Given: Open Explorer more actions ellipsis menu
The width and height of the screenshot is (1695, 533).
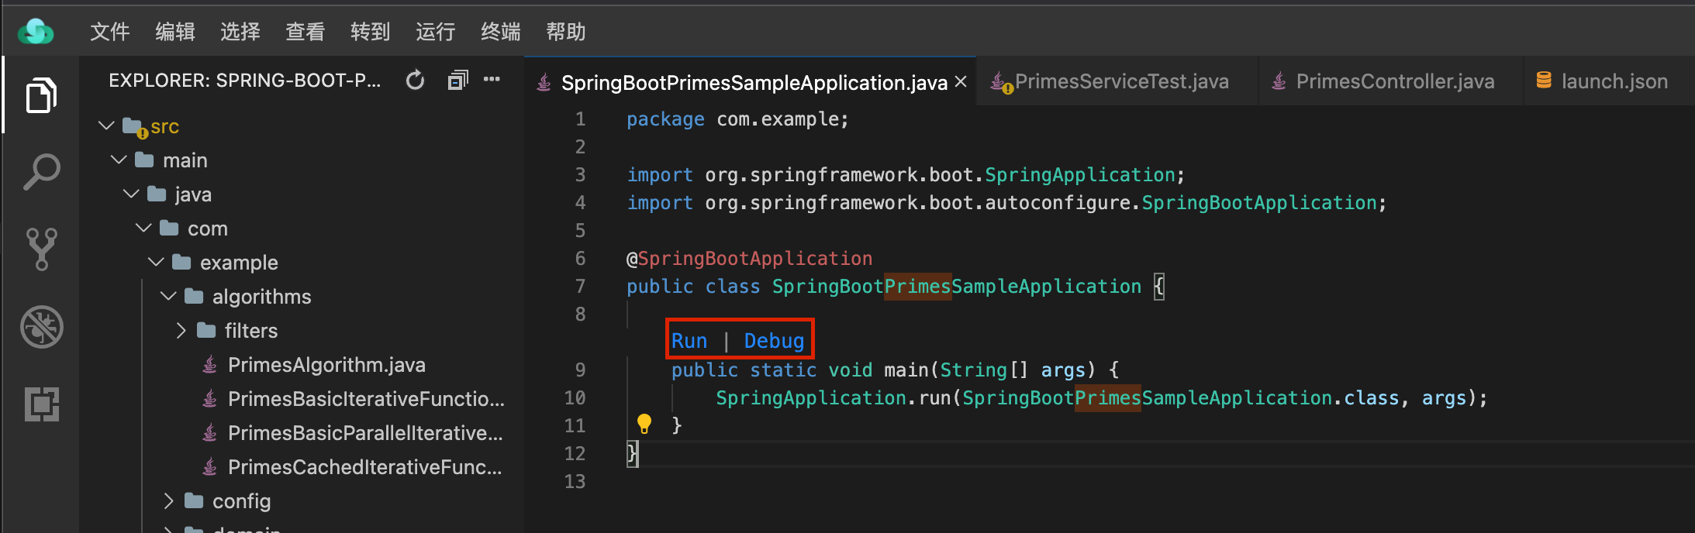Looking at the screenshot, I should 492,79.
